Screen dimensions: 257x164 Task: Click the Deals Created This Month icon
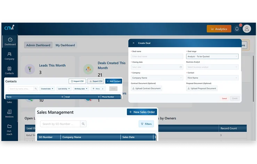pyautogui.click(x=88, y=69)
